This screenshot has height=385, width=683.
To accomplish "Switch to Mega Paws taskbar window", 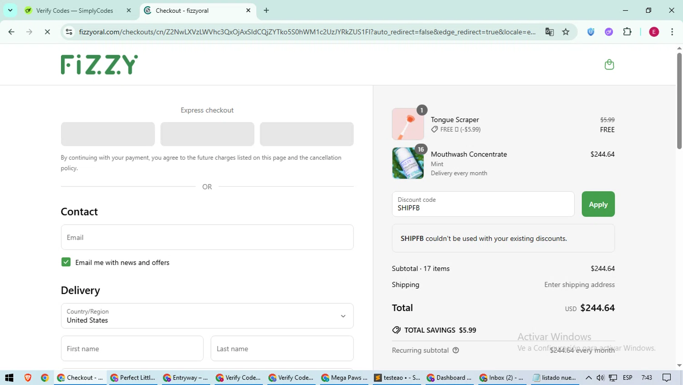I will coord(344,378).
